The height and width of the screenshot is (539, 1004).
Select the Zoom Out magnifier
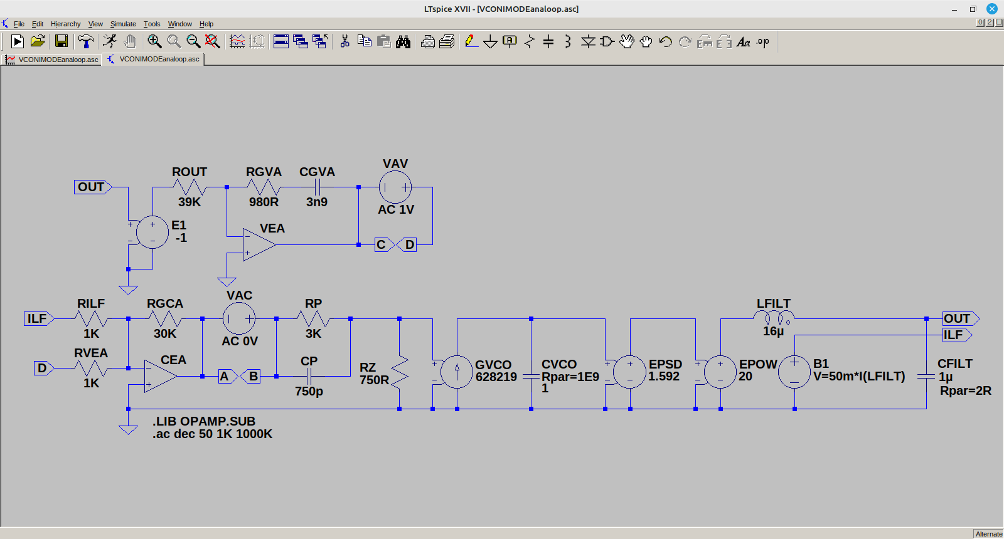[x=193, y=41]
